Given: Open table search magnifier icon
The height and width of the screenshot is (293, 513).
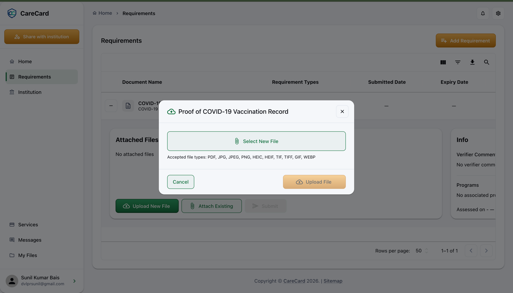Looking at the screenshot, I should click(x=486, y=62).
